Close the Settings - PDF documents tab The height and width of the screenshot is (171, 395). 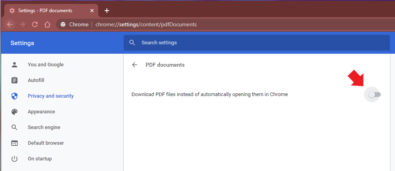pos(92,11)
